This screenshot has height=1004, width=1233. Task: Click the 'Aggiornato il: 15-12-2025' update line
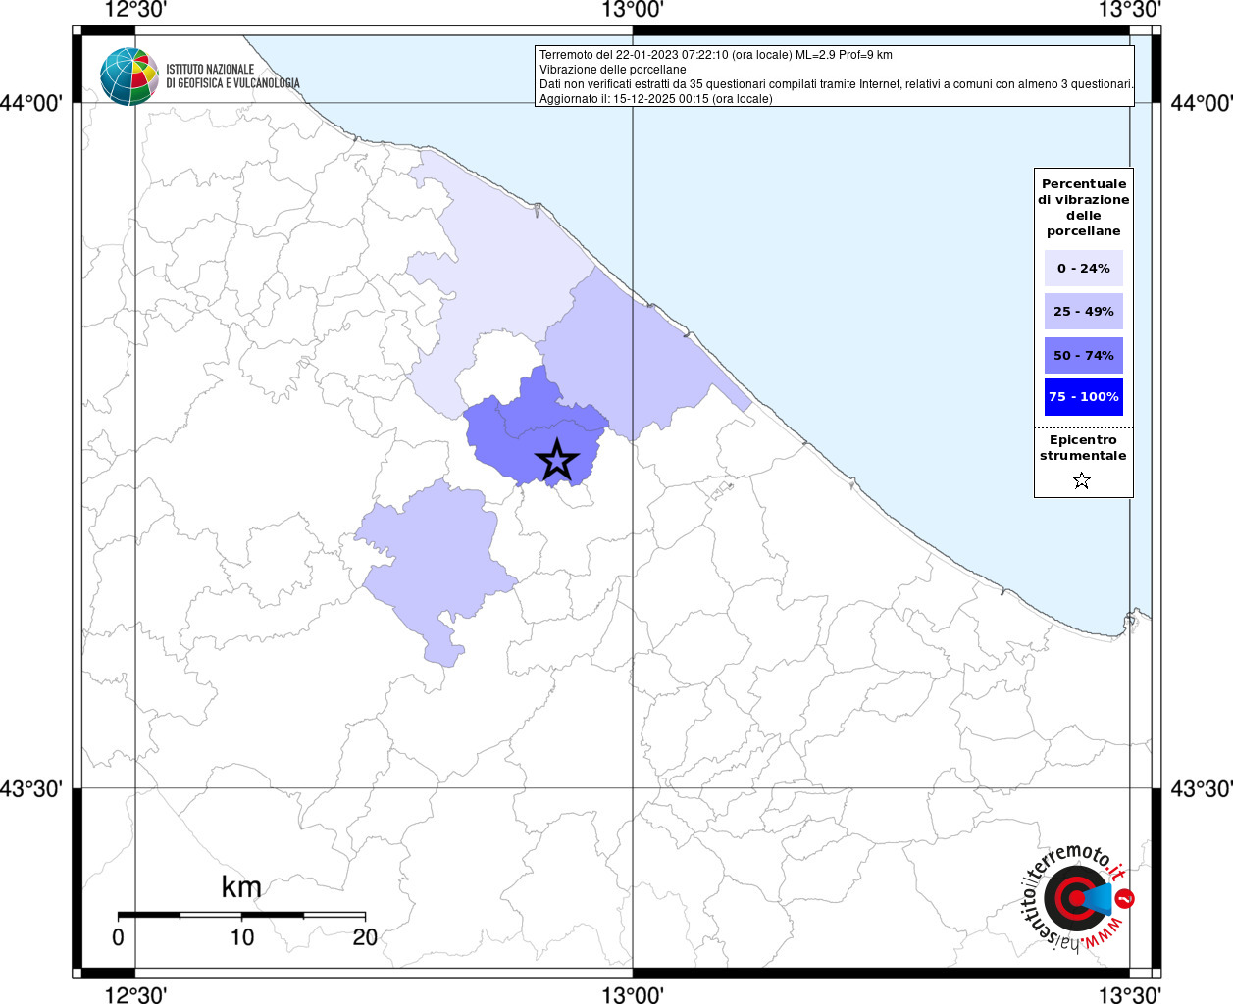tap(655, 99)
